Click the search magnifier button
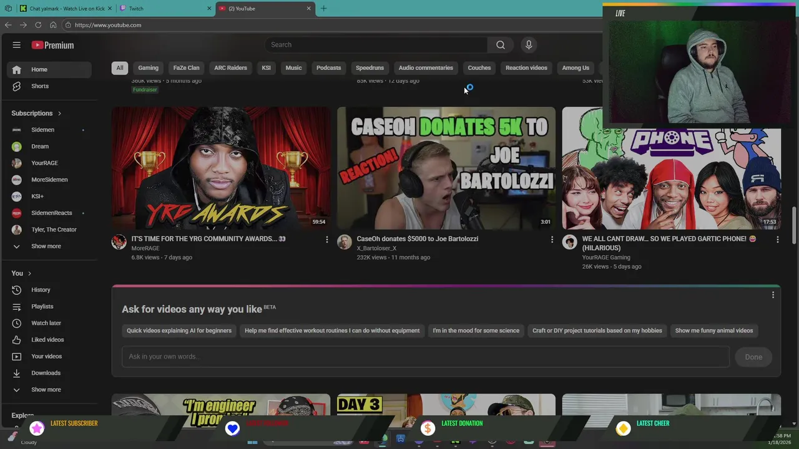 pyautogui.click(x=501, y=45)
